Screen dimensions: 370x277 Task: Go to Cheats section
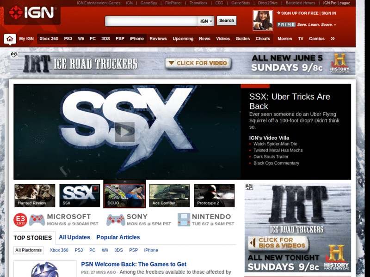click(263, 39)
